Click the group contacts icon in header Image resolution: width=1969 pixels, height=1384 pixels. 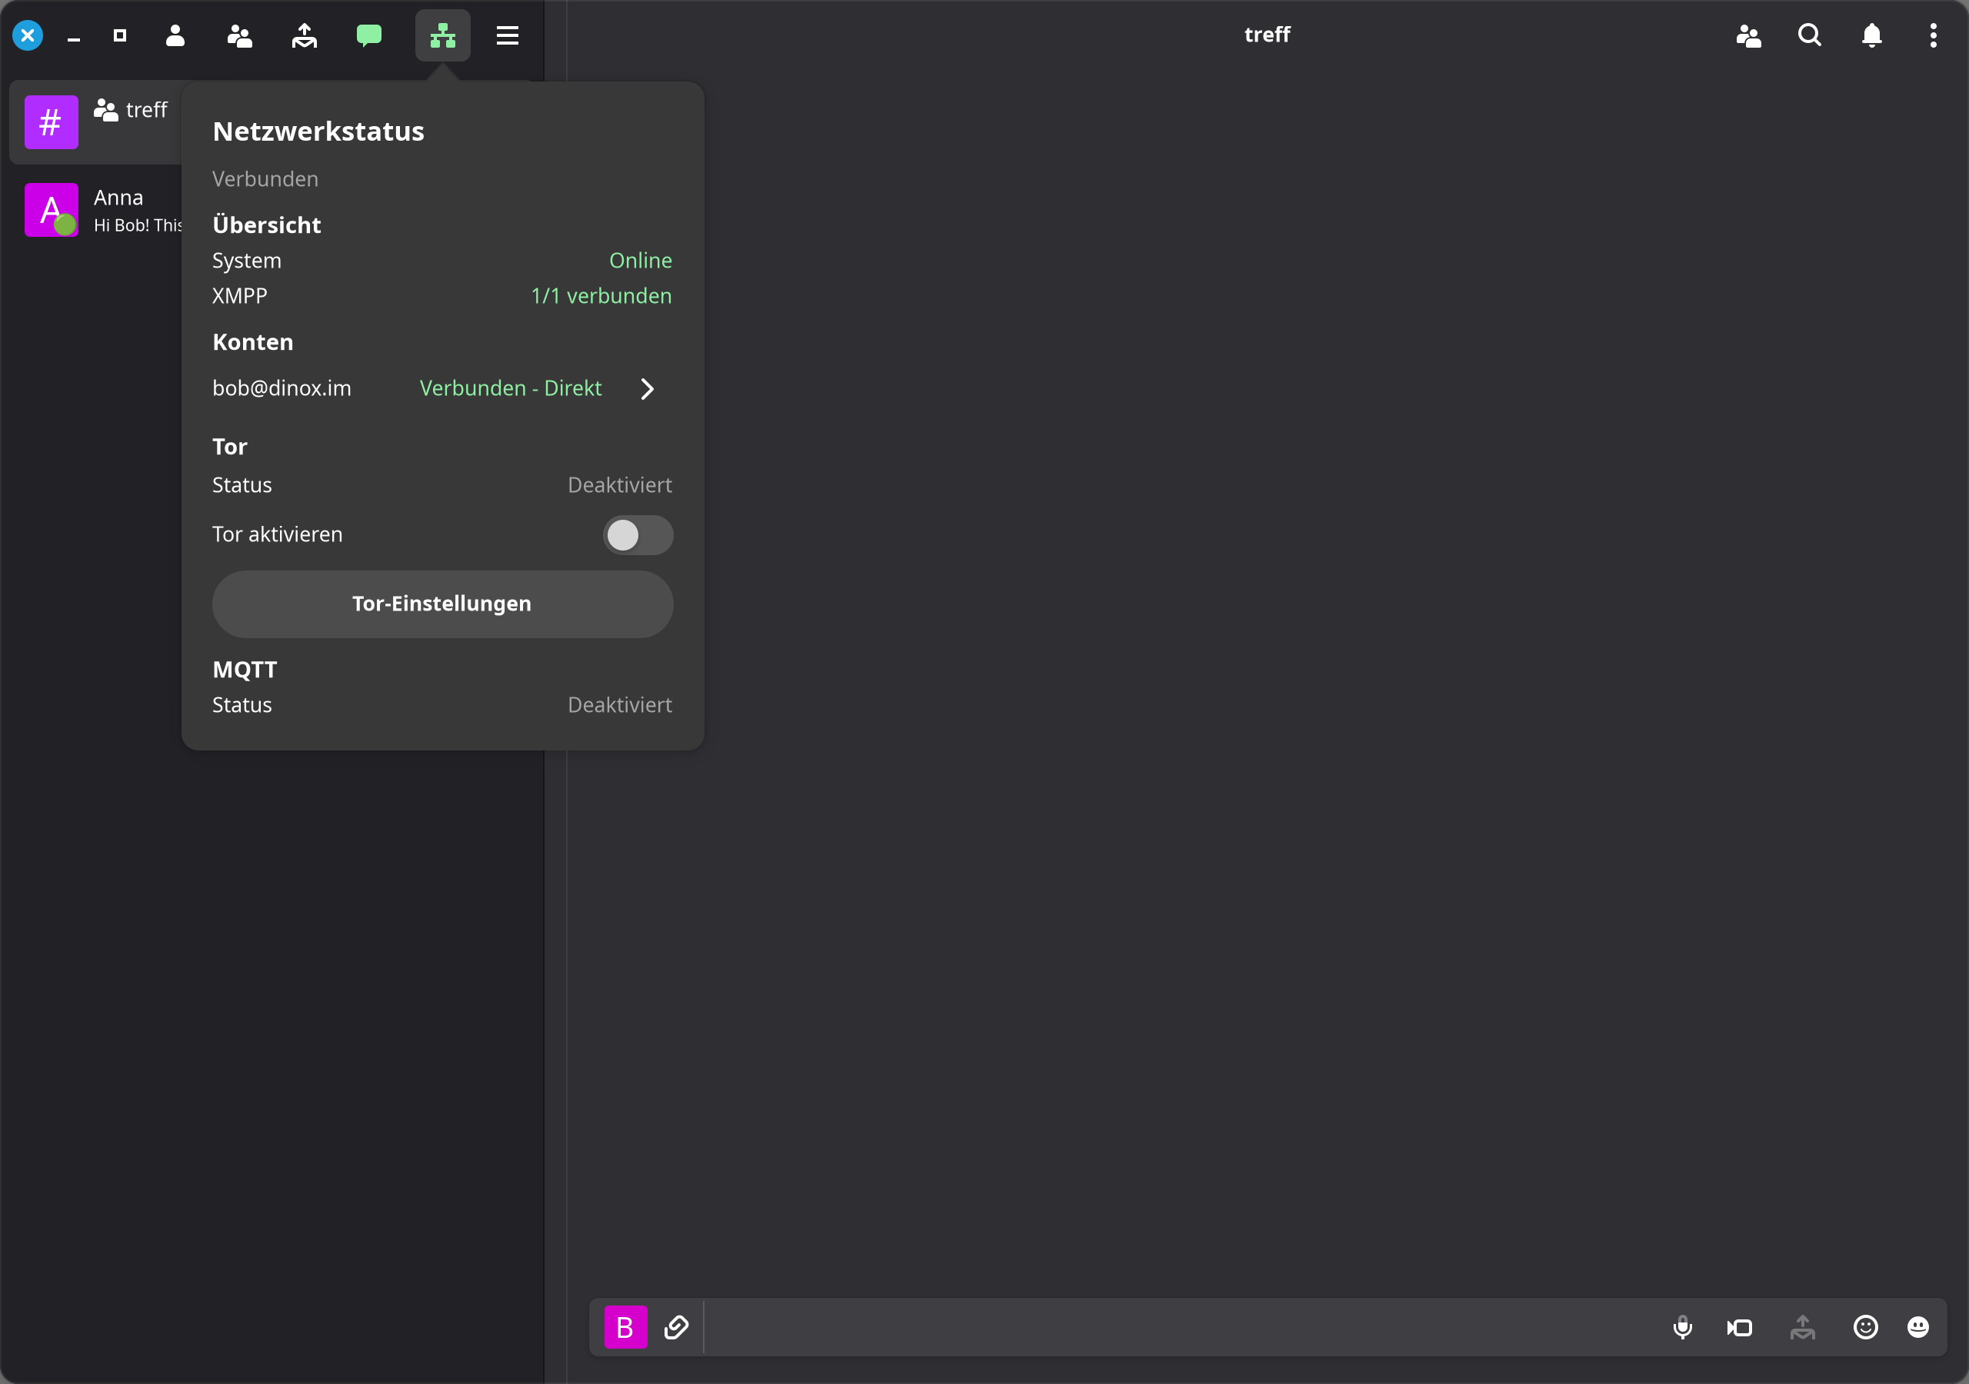click(x=239, y=35)
